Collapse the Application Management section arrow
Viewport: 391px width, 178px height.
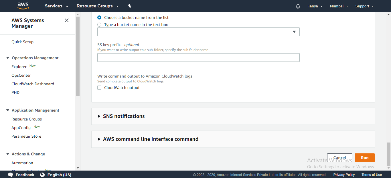[8, 110]
